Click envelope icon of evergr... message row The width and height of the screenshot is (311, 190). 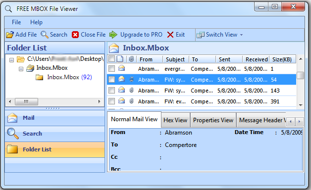[x=122, y=68]
